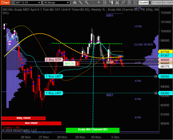173x140 pixels.
Task: Expand the SlowMA selector dropdown arrow
Action: click(150, 2)
